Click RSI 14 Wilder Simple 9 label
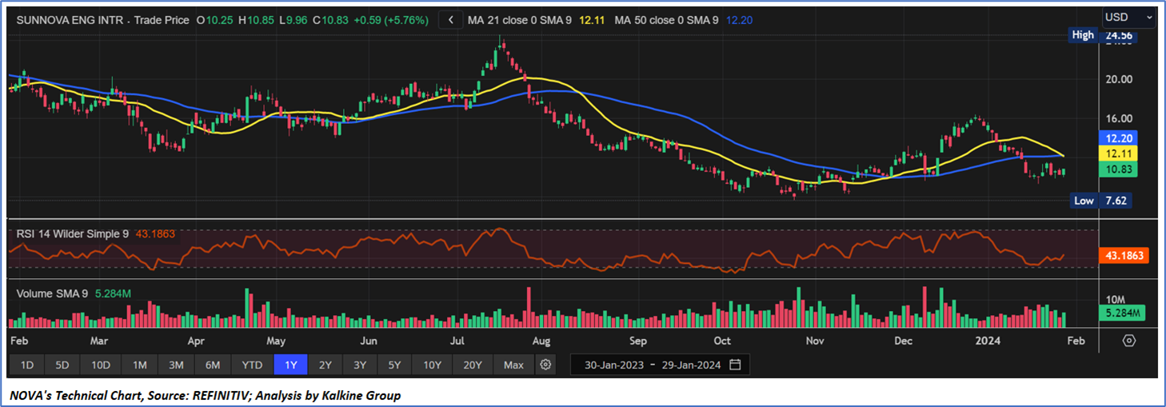 click(x=73, y=234)
